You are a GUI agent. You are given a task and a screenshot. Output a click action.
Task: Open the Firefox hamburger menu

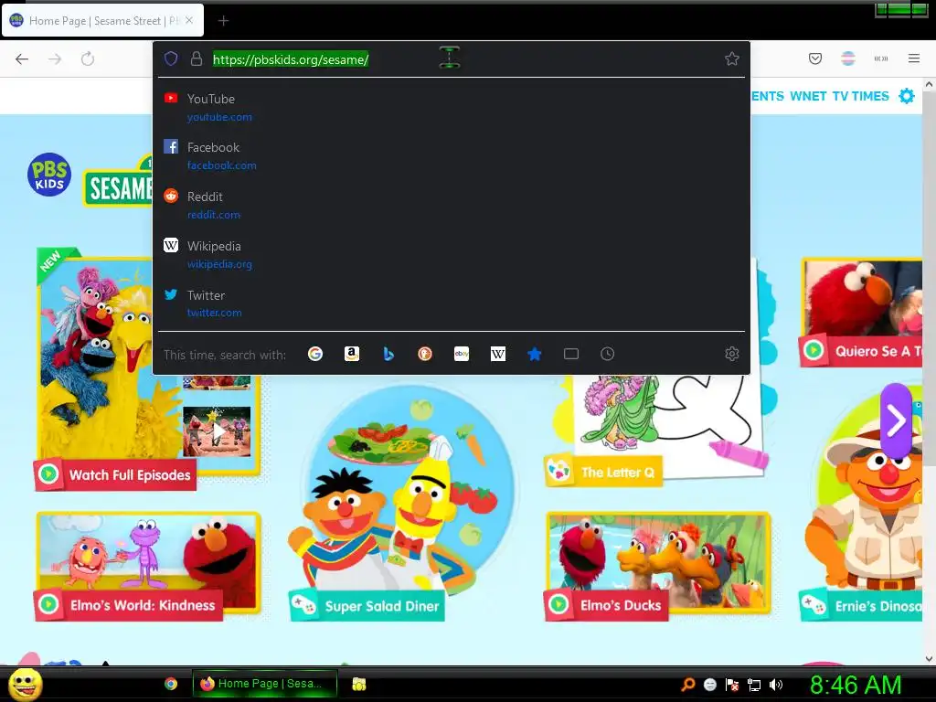tap(914, 58)
